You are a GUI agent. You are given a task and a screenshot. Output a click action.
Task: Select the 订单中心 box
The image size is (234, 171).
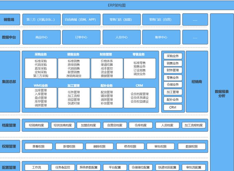pyautogui.click(x=81, y=37)
